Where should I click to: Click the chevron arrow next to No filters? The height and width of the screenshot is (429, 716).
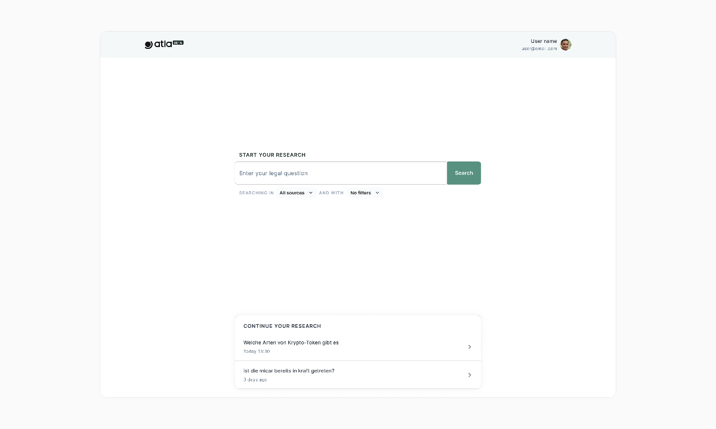[x=377, y=193]
